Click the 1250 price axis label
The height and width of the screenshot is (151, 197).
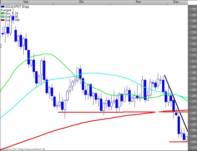point(193,130)
